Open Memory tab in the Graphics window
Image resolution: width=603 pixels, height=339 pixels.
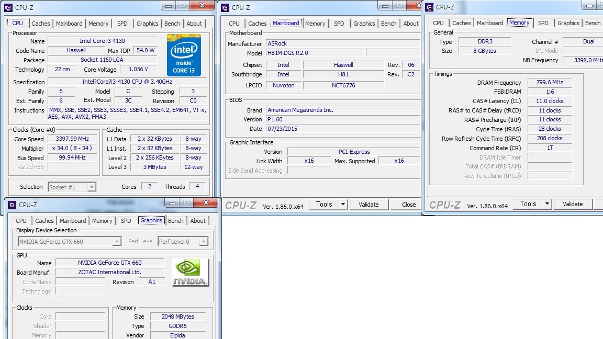tap(102, 221)
